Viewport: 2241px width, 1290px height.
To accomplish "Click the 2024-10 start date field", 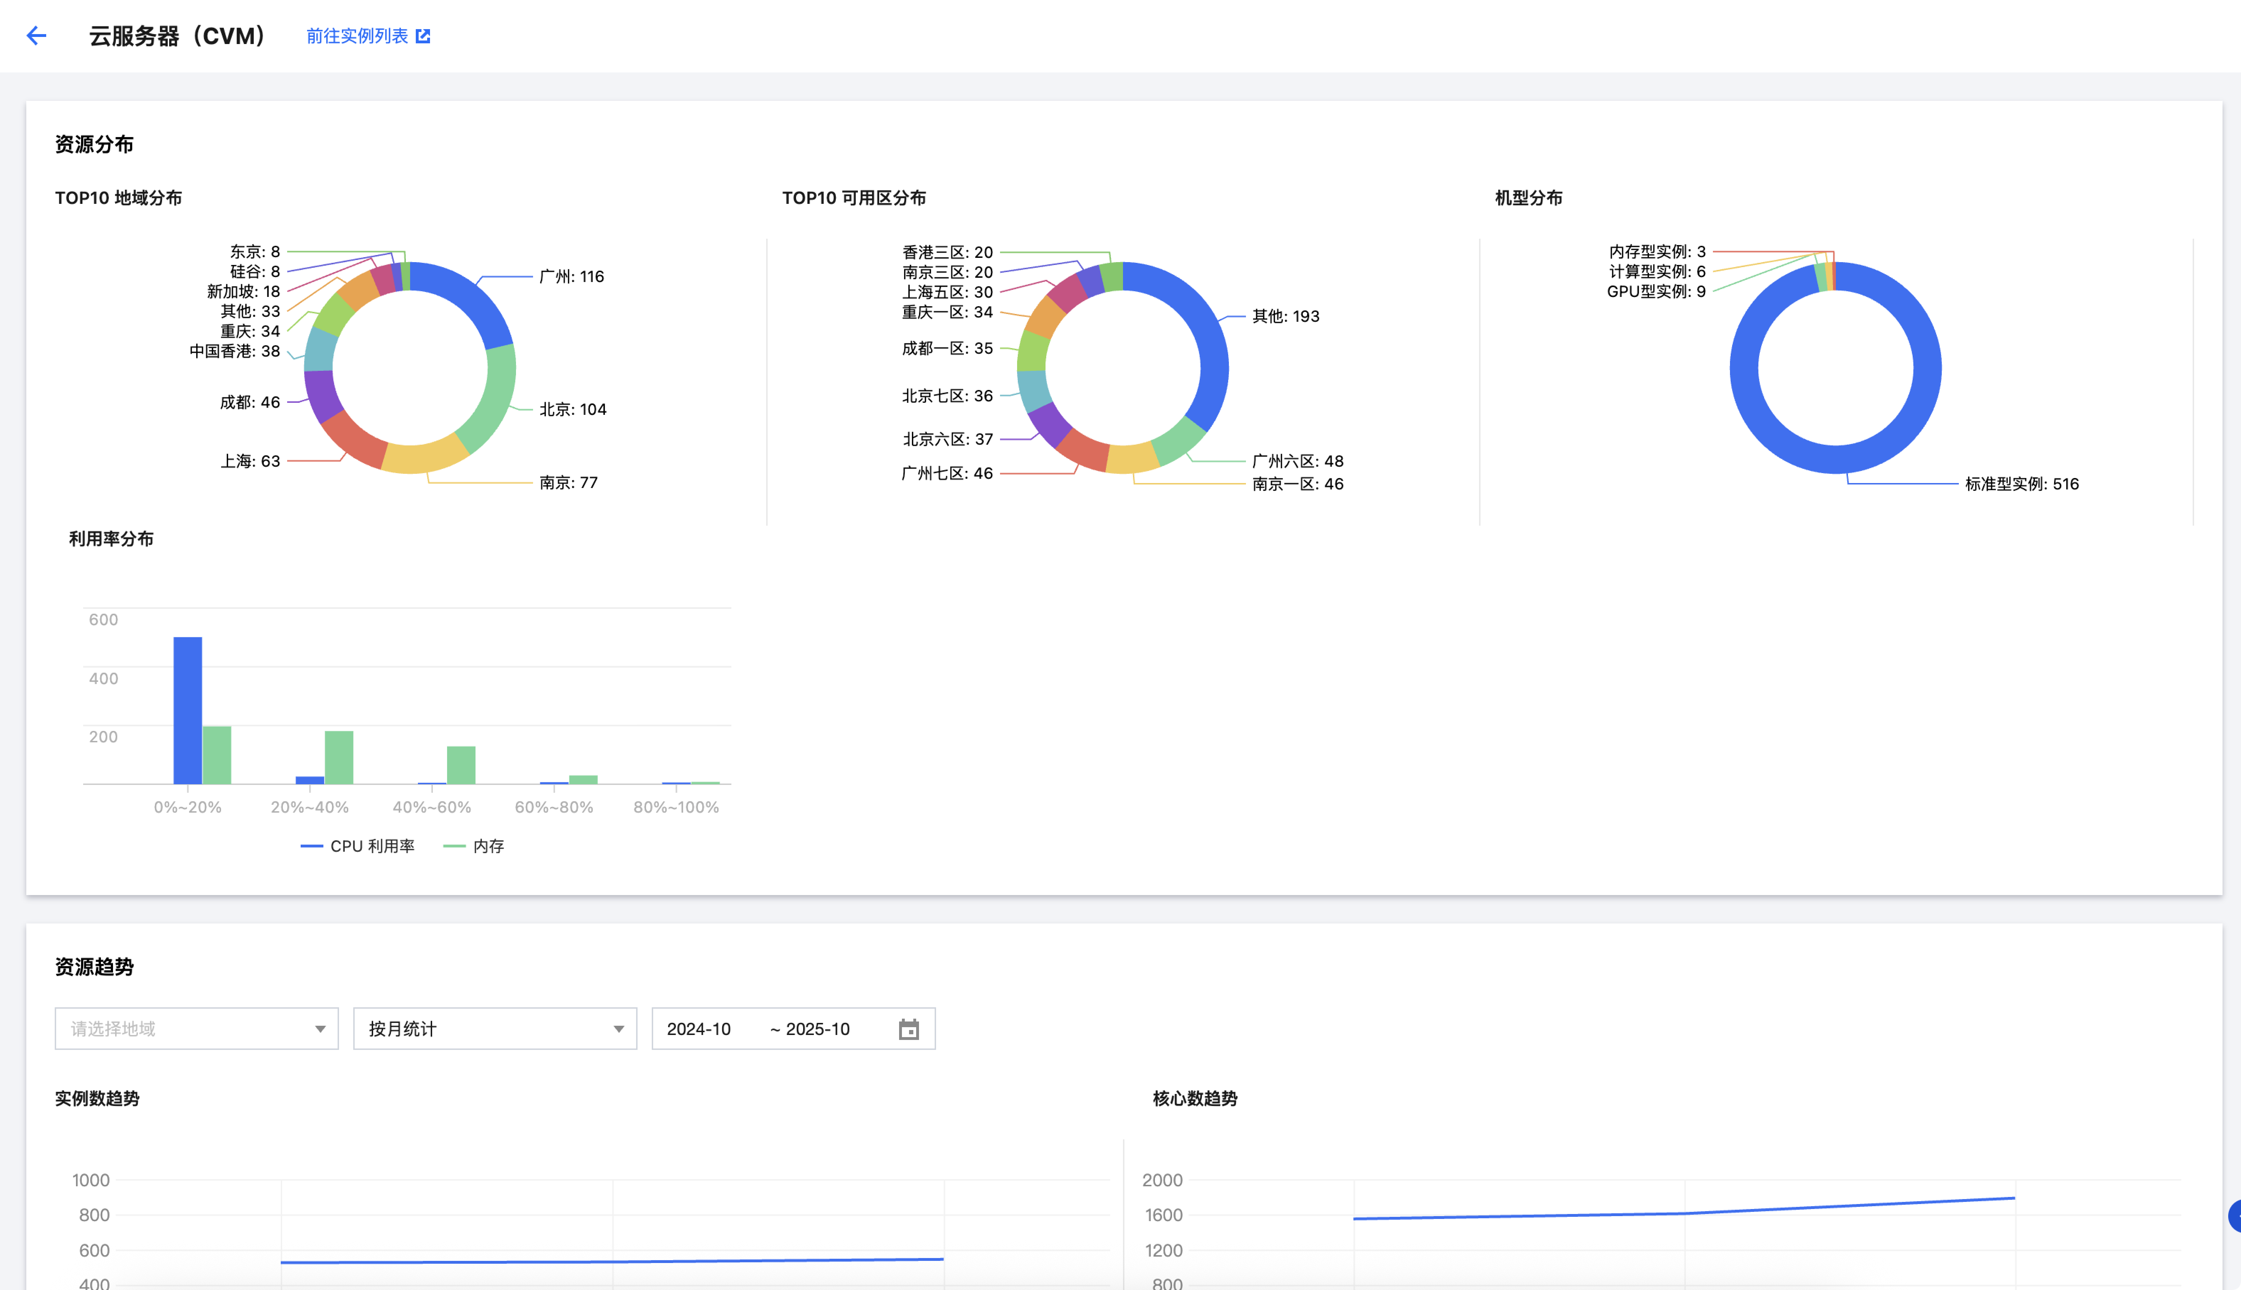I will pos(699,1029).
